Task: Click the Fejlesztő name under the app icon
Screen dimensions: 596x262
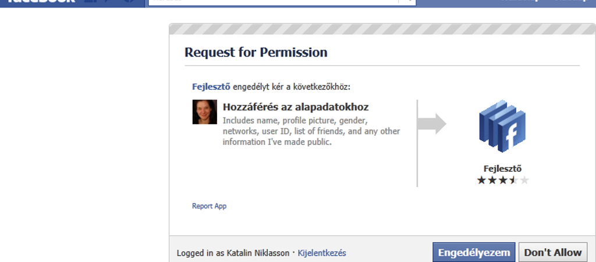Action: coord(502,168)
